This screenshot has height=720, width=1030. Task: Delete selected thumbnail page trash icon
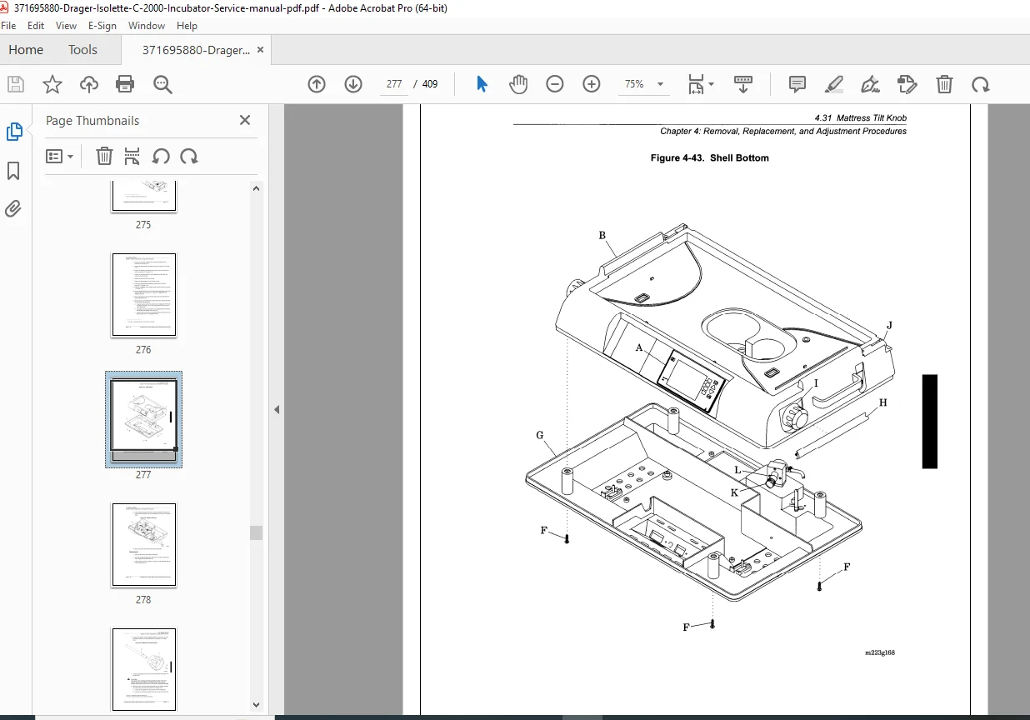point(104,156)
